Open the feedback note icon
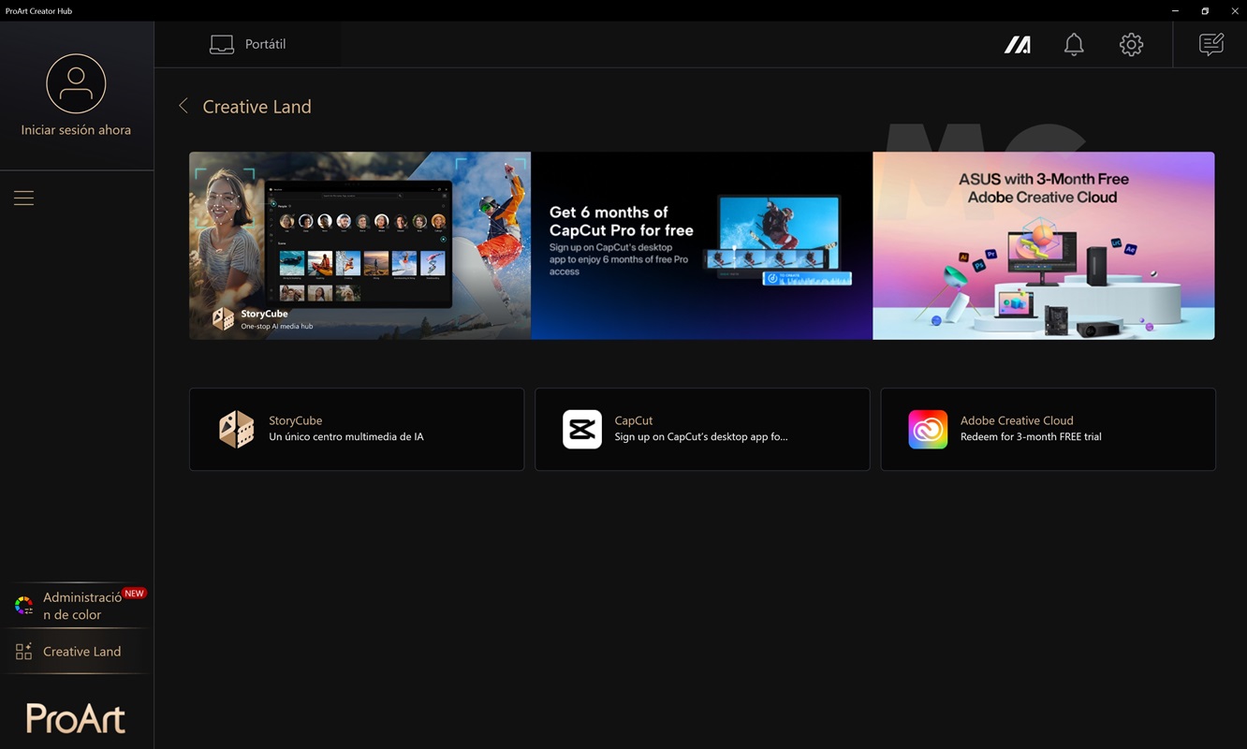The height and width of the screenshot is (749, 1247). click(1210, 44)
